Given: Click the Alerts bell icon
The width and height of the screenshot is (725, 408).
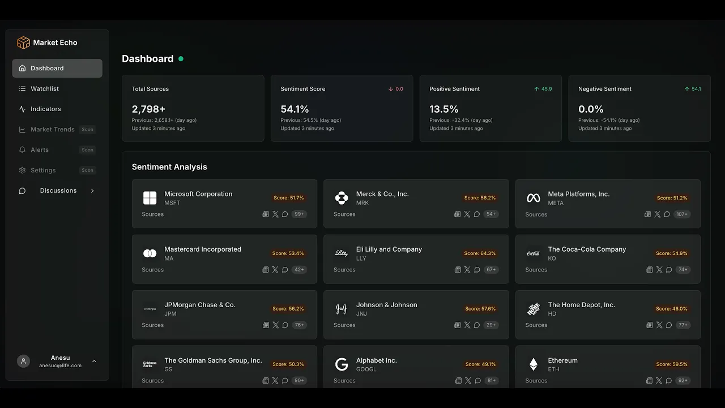Looking at the screenshot, I should 22,150.
